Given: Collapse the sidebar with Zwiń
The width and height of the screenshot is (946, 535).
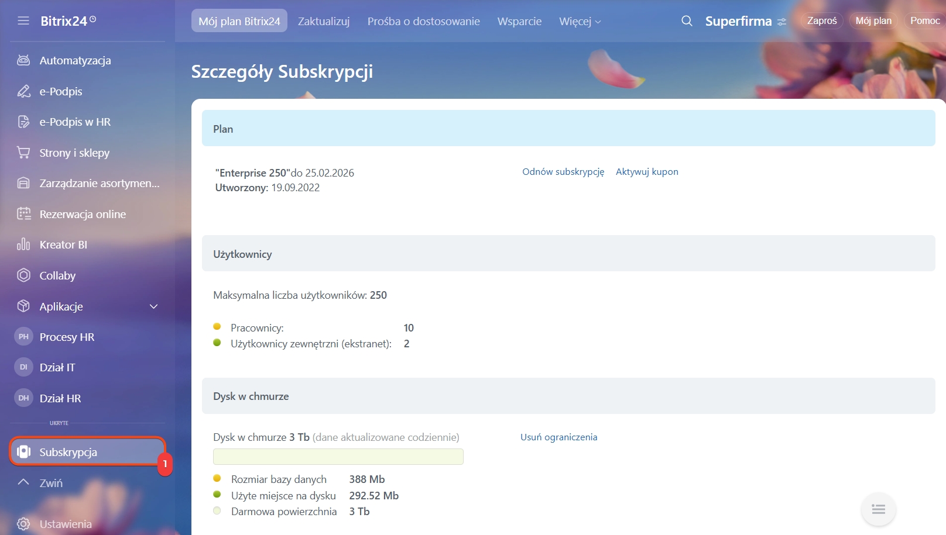Looking at the screenshot, I should pos(50,483).
